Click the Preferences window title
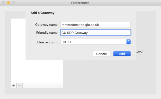161x99 pixels. point(80,3)
